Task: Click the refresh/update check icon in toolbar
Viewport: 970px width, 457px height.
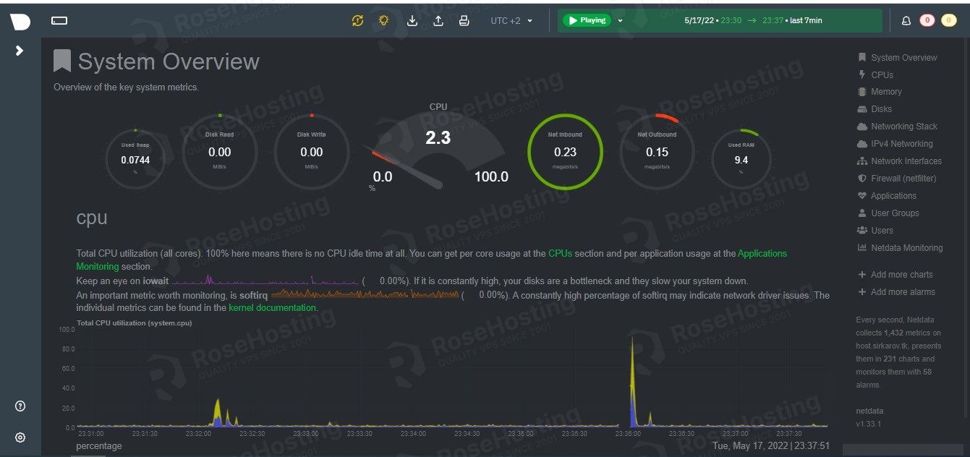Action: (x=357, y=21)
